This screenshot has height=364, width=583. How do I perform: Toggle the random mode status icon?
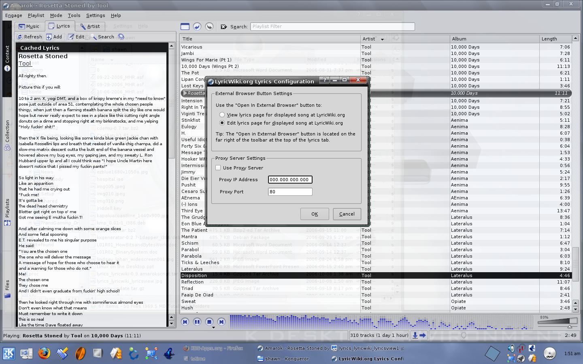[415, 335]
